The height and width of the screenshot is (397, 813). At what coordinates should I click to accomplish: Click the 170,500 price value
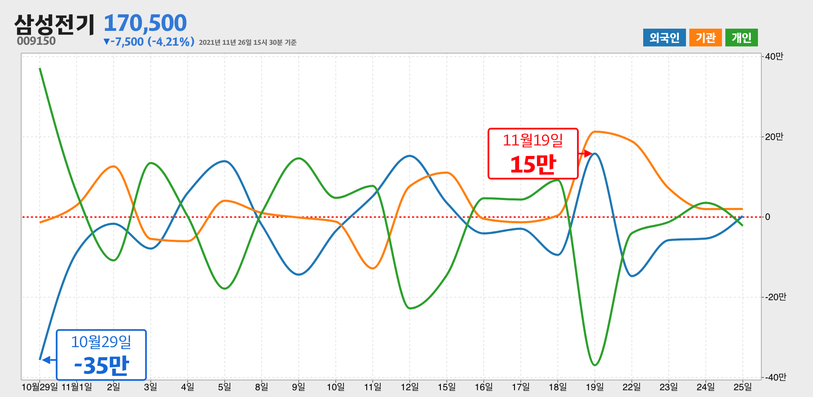(145, 23)
